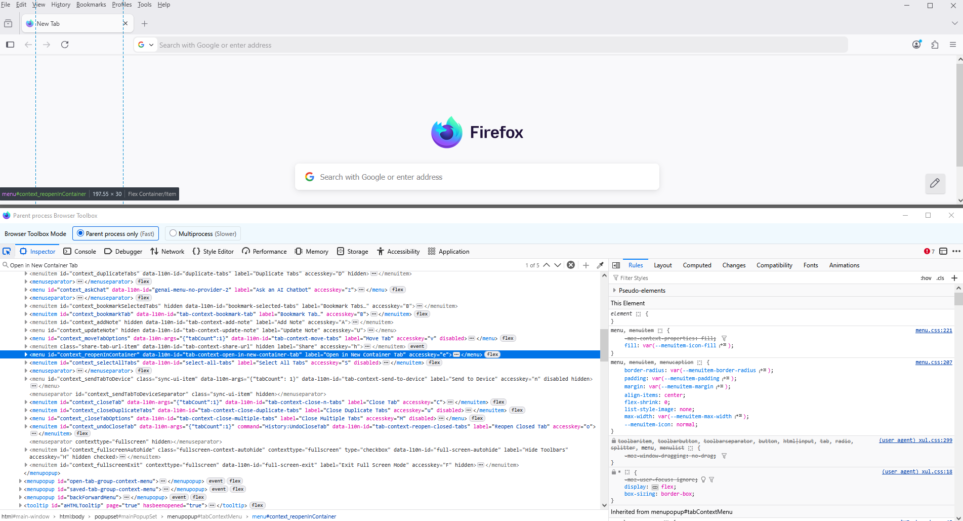Click the eyedropper color picker icon
Image resolution: width=963 pixels, height=521 pixels.
click(x=600, y=265)
